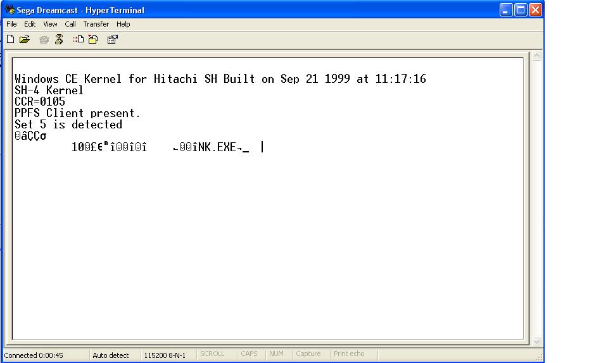
Task: Click the Disconnect toolbar icon
Action: 59,39
